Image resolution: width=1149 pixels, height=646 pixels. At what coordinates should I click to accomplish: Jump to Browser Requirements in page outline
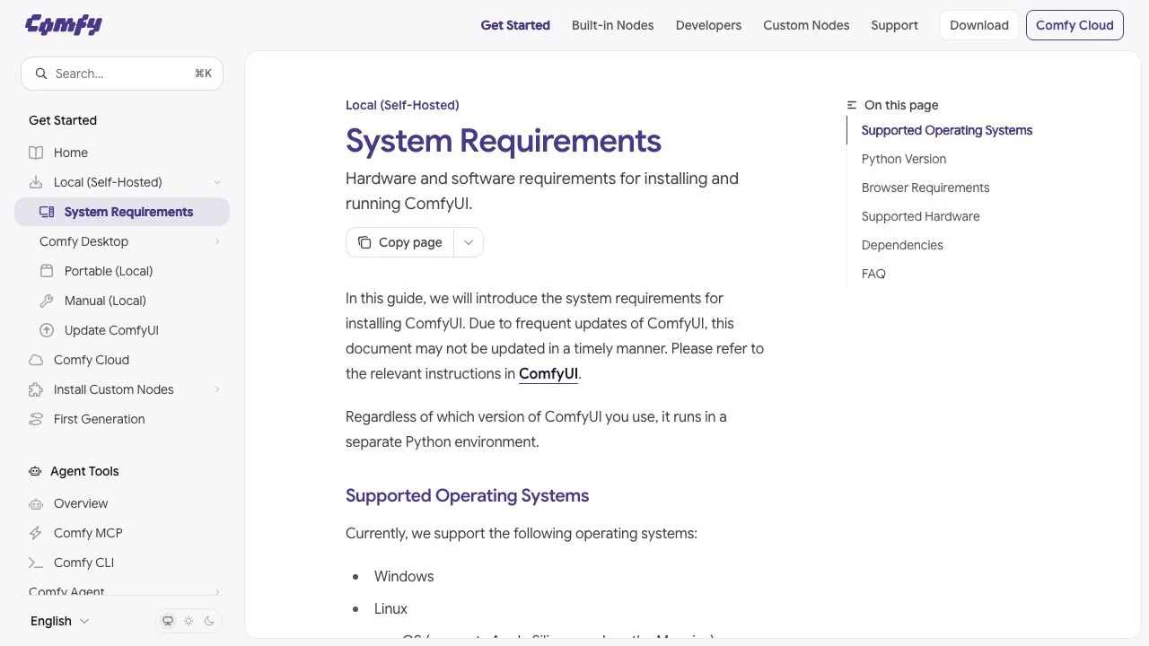[925, 188]
